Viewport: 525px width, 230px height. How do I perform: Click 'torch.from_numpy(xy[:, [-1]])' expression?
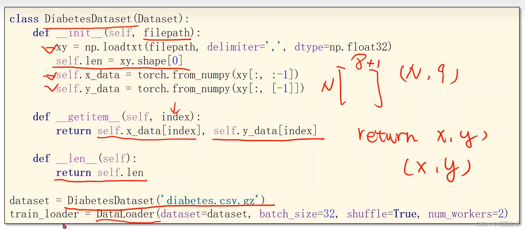[x=221, y=89]
